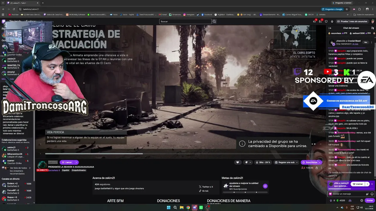Click the Twitch search magnifier icon

(214, 21)
